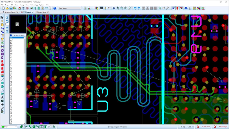Click the Zoom In magnifier icon
The width and height of the screenshot is (229, 129).
(x=118, y=8)
